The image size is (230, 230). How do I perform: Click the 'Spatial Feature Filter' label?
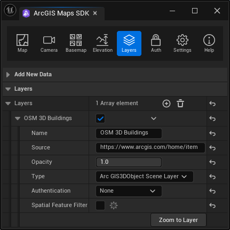59,205
